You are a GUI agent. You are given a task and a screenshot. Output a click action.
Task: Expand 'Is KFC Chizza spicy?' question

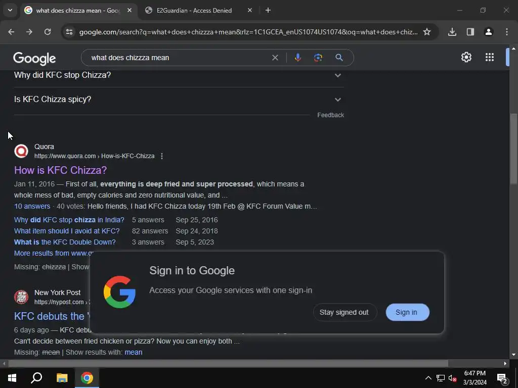click(179, 100)
